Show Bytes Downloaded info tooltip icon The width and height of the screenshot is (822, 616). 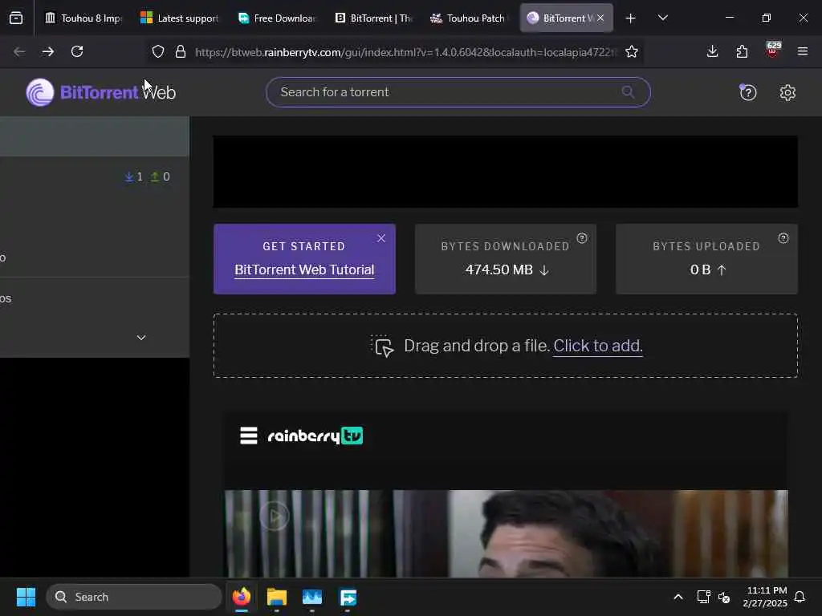pyautogui.click(x=582, y=238)
